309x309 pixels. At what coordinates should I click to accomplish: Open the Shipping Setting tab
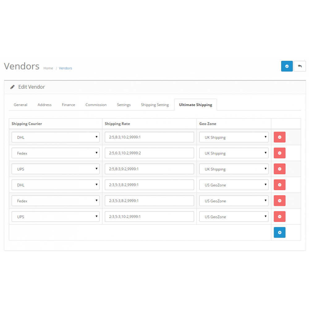(154, 105)
